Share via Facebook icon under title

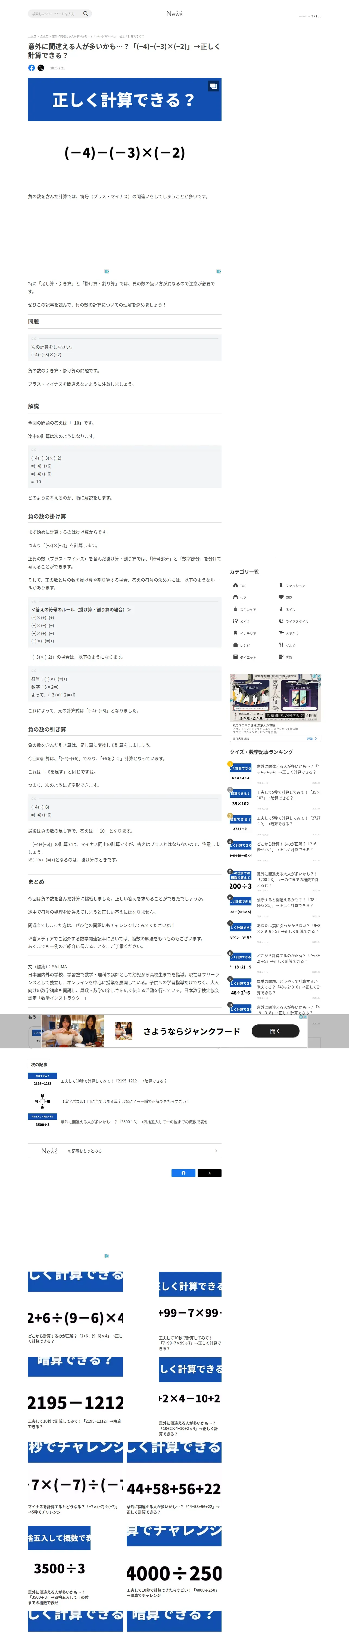click(32, 68)
